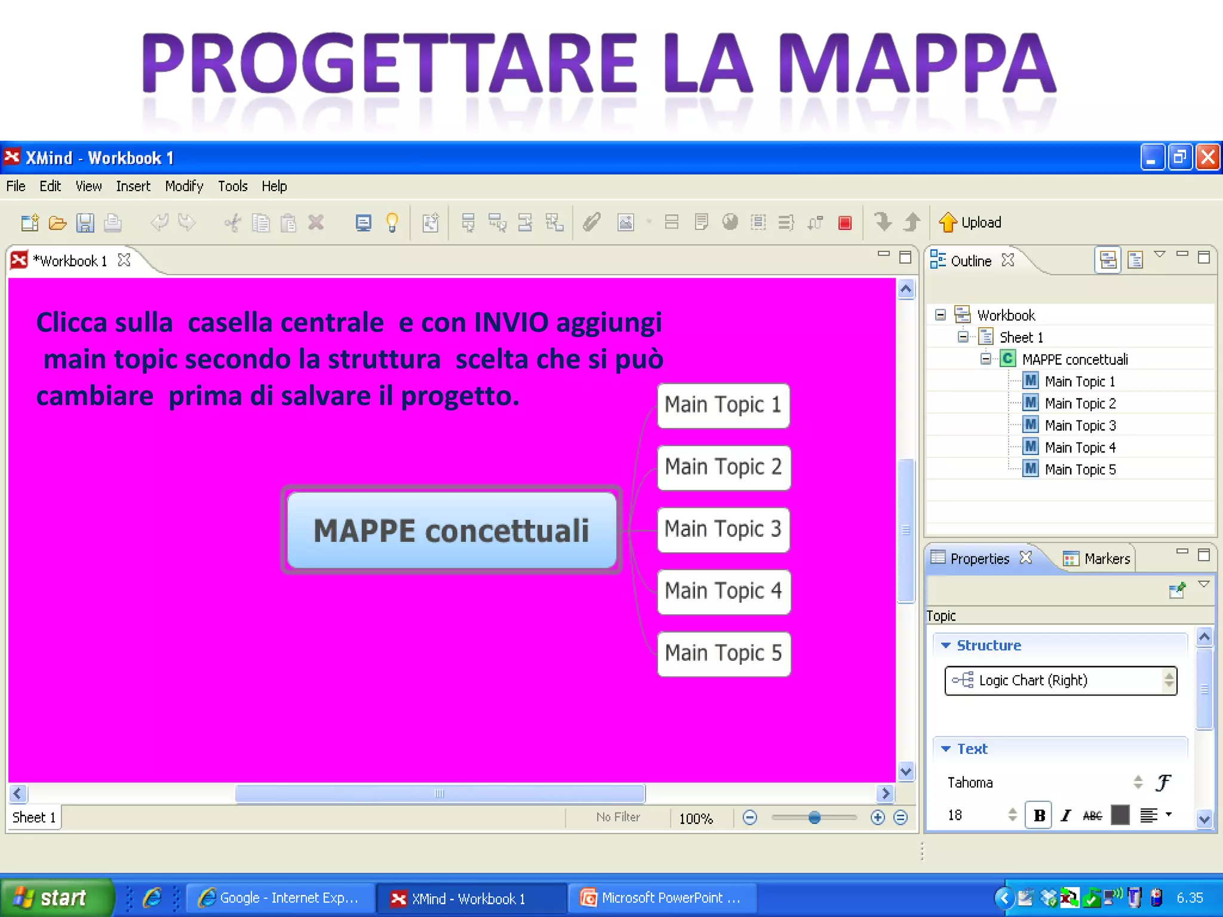Viewport: 1223px width, 917px height.
Task: Collapse the Sheet 1 tree node
Action: coord(963,337)
